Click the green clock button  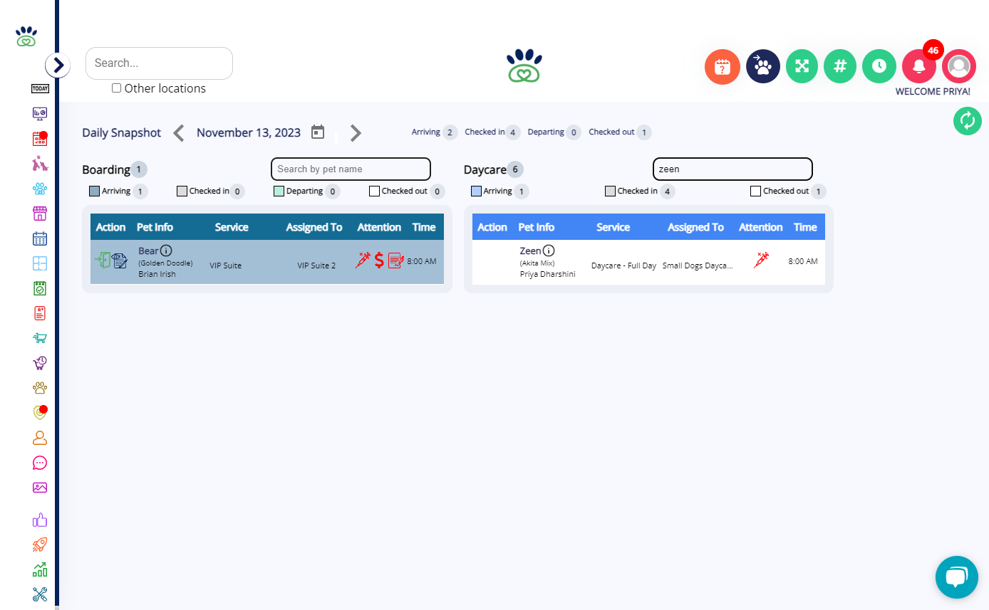[x=879, y=66]
